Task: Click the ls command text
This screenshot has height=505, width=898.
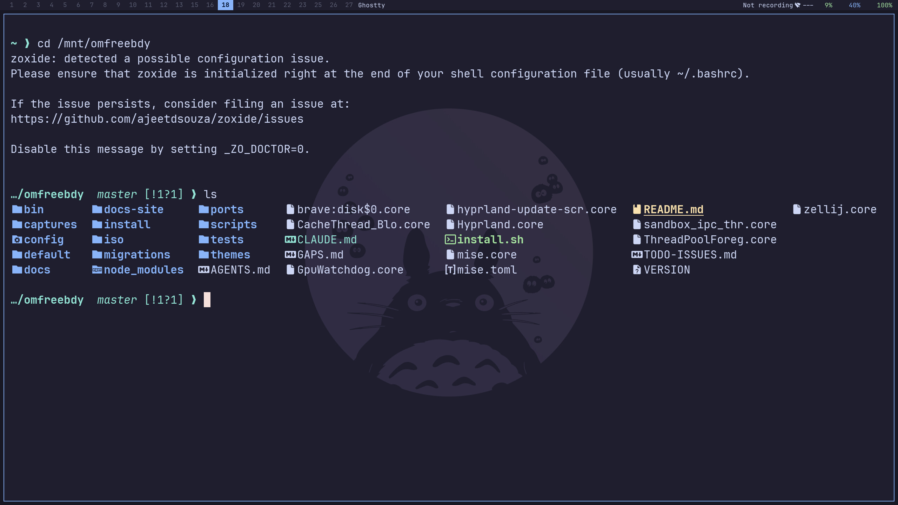Action: pyautogui.click(x=210, y=194)
